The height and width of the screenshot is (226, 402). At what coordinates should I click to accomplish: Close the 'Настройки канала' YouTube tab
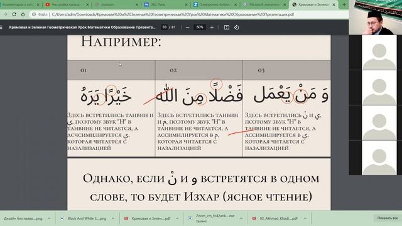pos(87,4)
